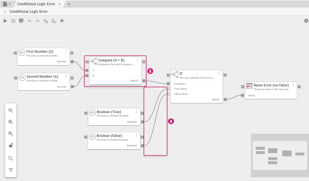Select the Compare node A input port
This screenshot has width=309, height=181.
(87, 70)
